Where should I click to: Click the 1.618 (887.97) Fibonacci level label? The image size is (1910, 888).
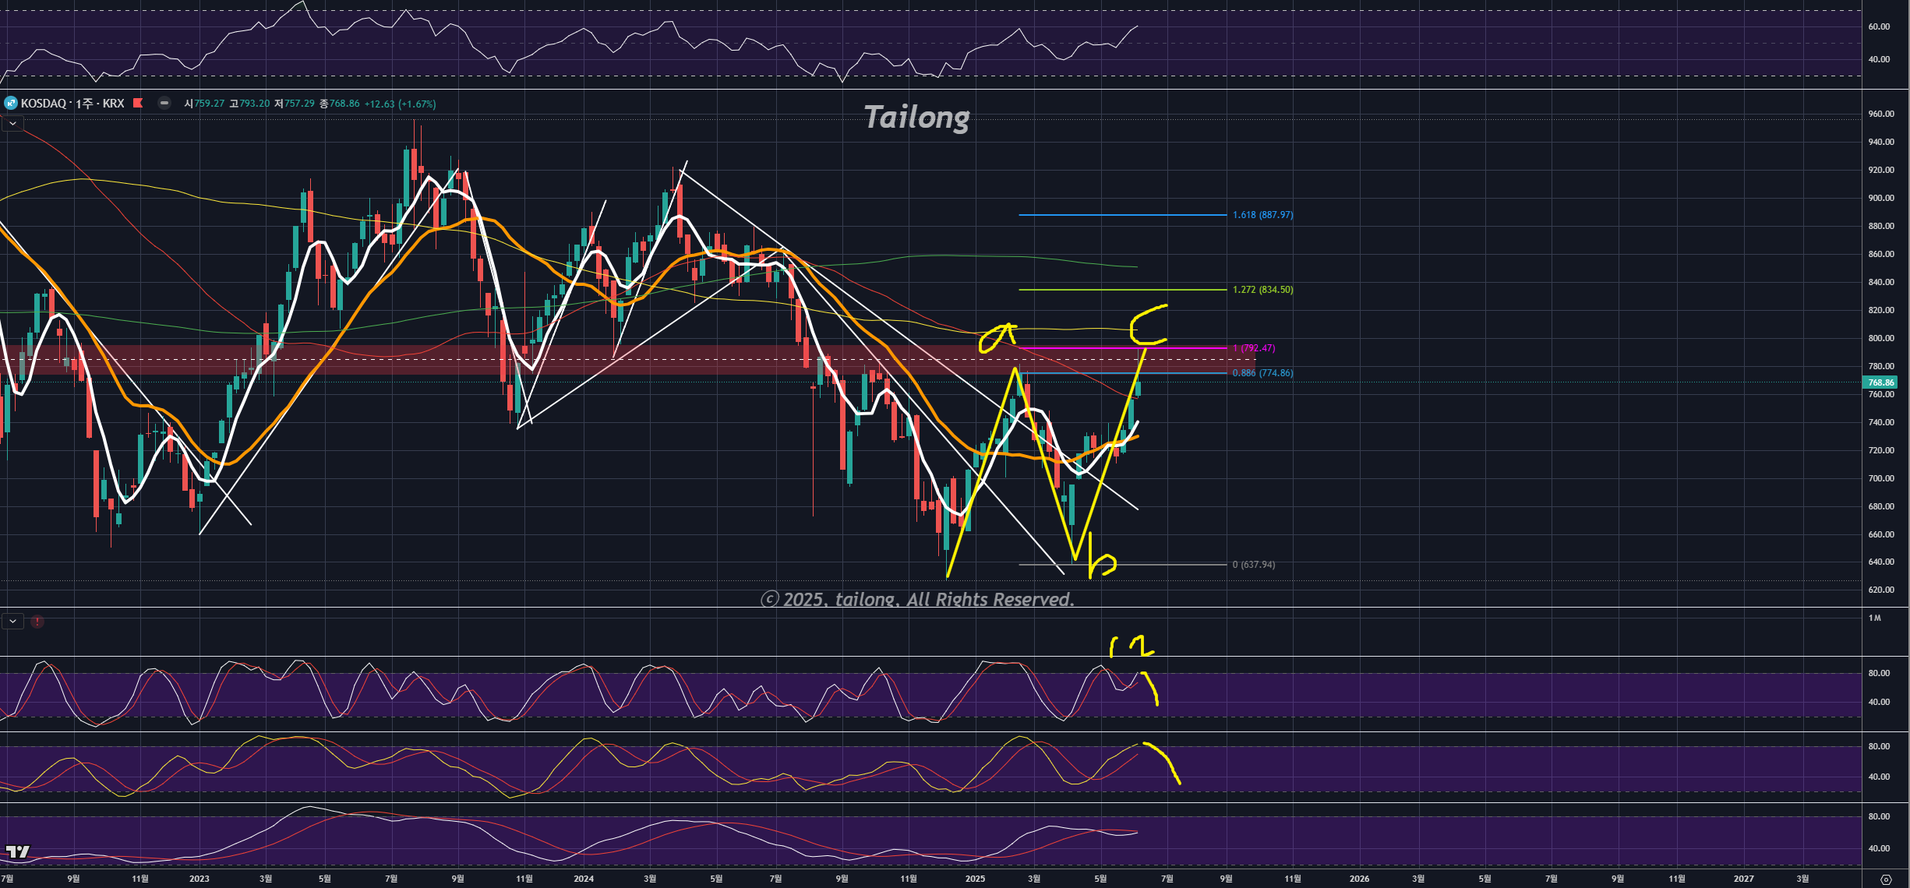point(1262,215)
